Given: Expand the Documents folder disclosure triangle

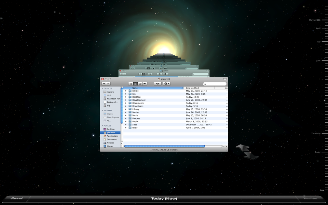Looking at the screenshot, I should [x=125, y=103].
